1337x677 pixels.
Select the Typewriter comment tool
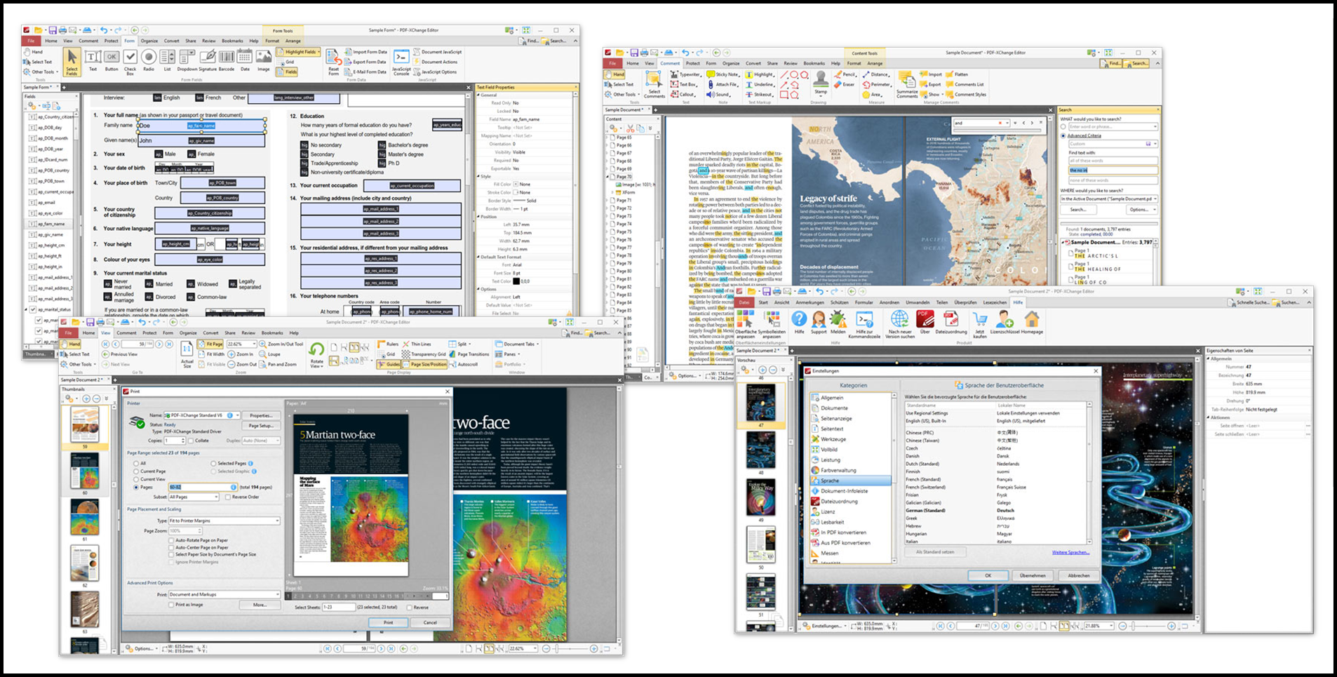[x=685, y=74]
